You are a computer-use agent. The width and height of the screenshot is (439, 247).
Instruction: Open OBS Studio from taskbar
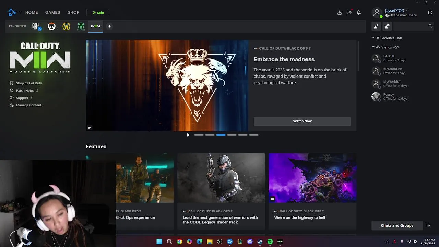click(x=219, y=242)
